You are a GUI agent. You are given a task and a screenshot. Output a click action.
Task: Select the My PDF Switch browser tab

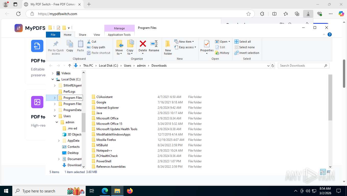coord(53,4)
